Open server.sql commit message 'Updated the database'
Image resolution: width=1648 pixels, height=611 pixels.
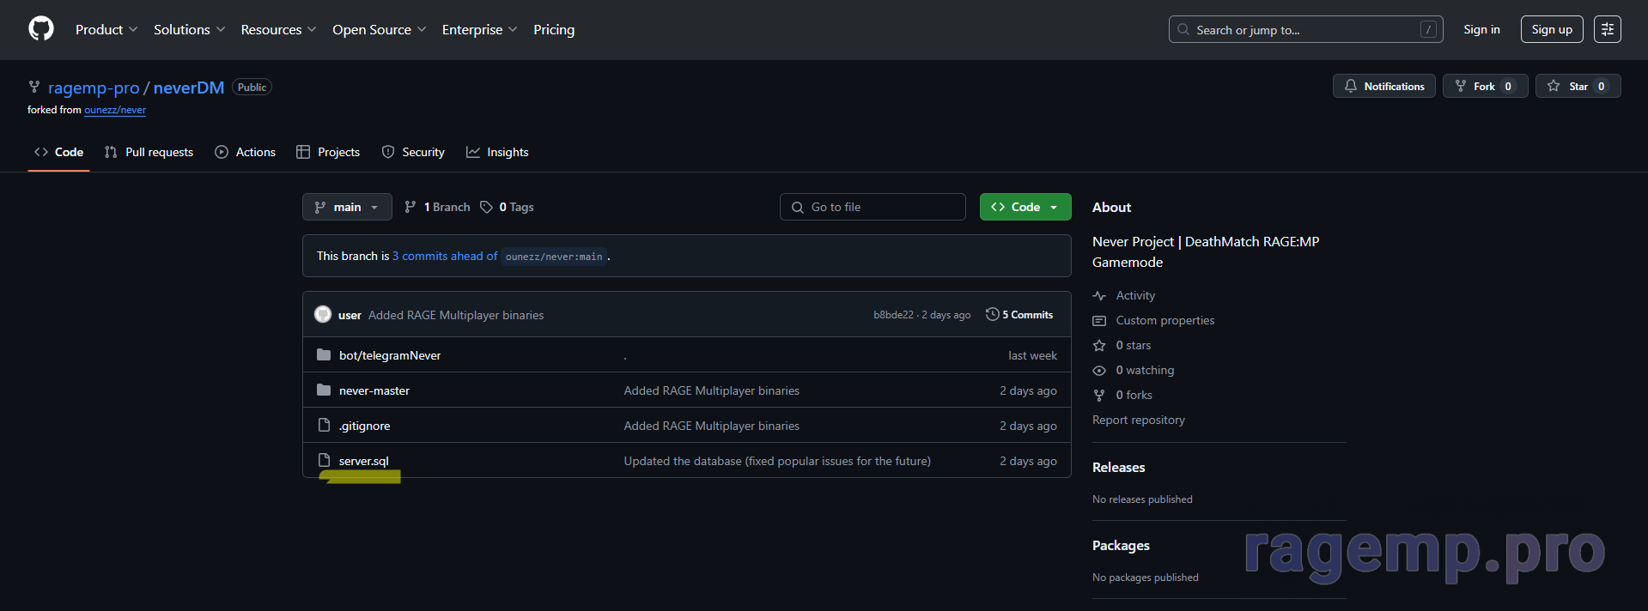777,461
